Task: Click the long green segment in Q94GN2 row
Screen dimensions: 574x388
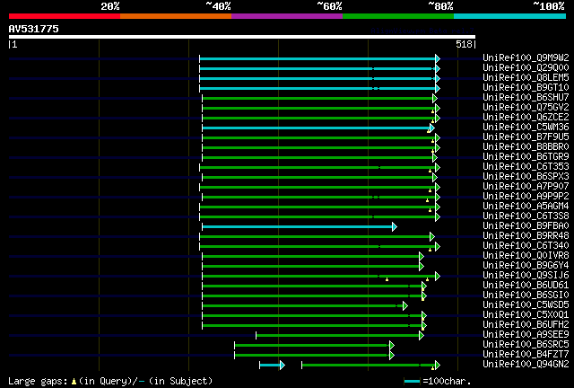Action: [369, 365]
